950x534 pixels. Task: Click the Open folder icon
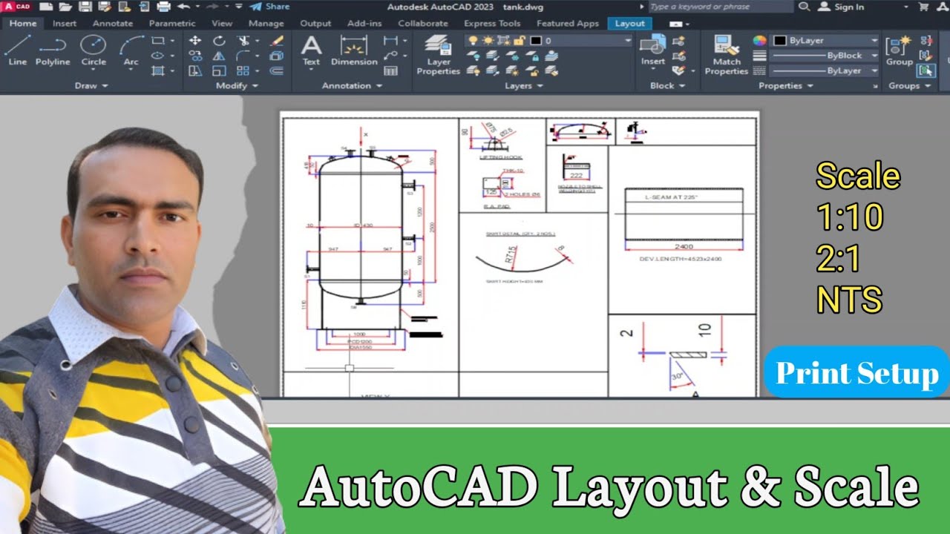pos(65,7)
